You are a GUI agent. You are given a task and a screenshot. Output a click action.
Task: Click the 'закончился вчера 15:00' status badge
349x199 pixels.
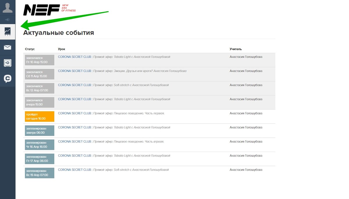click(40, 102)
